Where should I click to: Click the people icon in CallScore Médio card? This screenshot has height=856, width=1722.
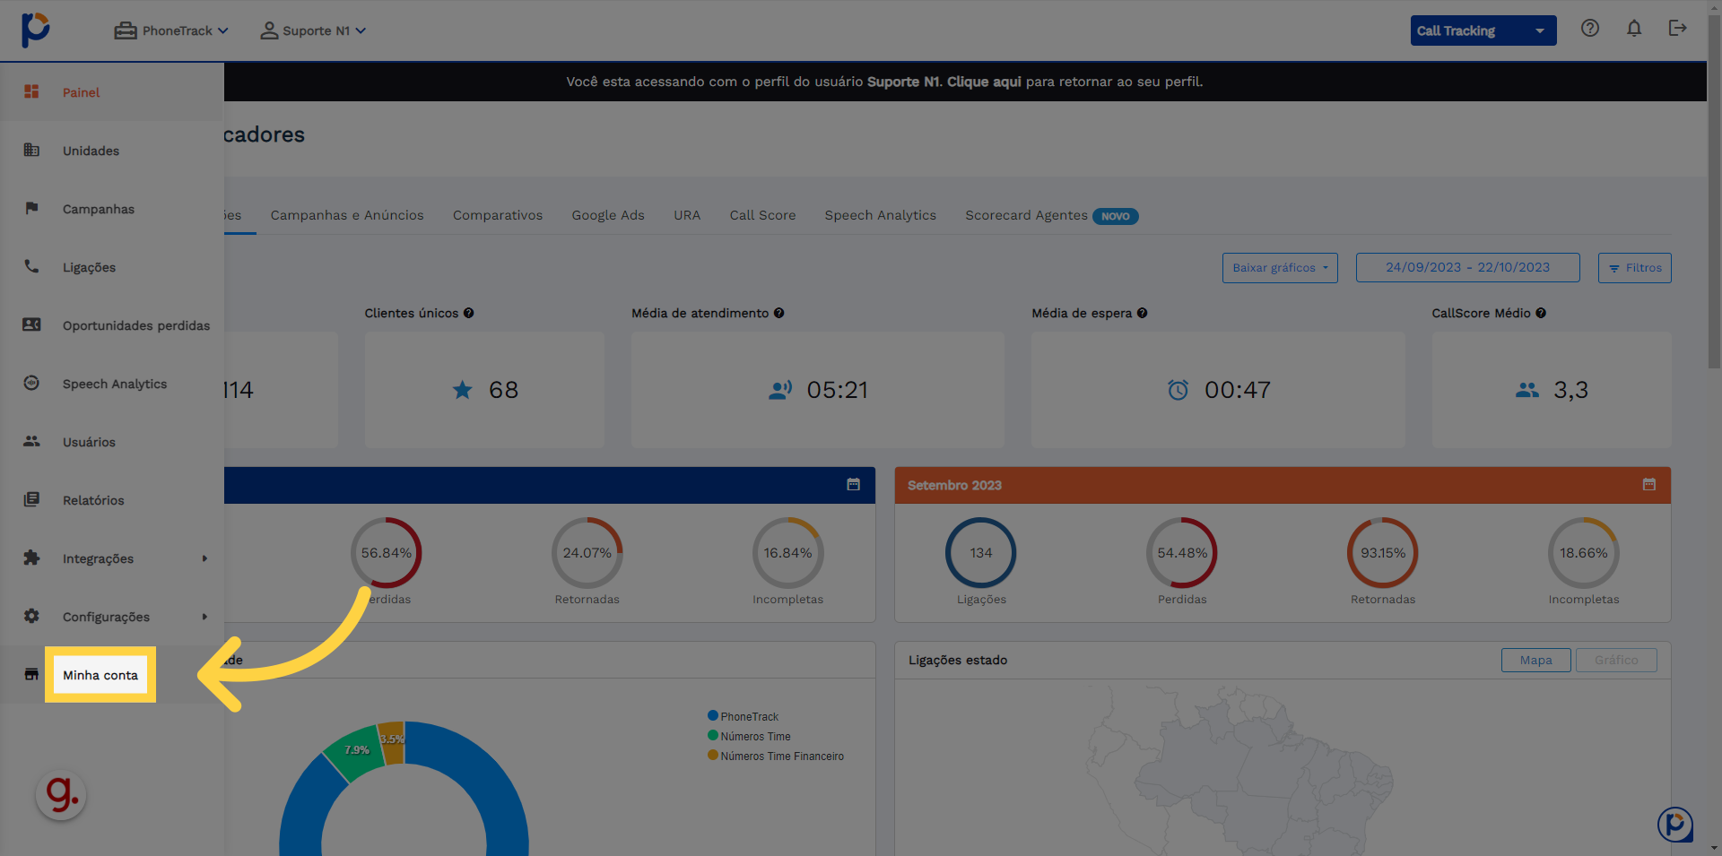(1527, 390)
